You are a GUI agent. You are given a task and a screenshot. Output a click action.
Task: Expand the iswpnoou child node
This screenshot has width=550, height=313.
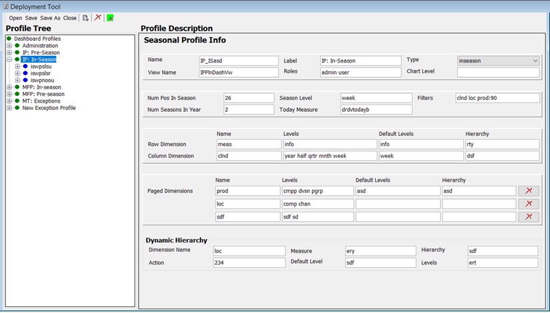click(x=17, y=81)
